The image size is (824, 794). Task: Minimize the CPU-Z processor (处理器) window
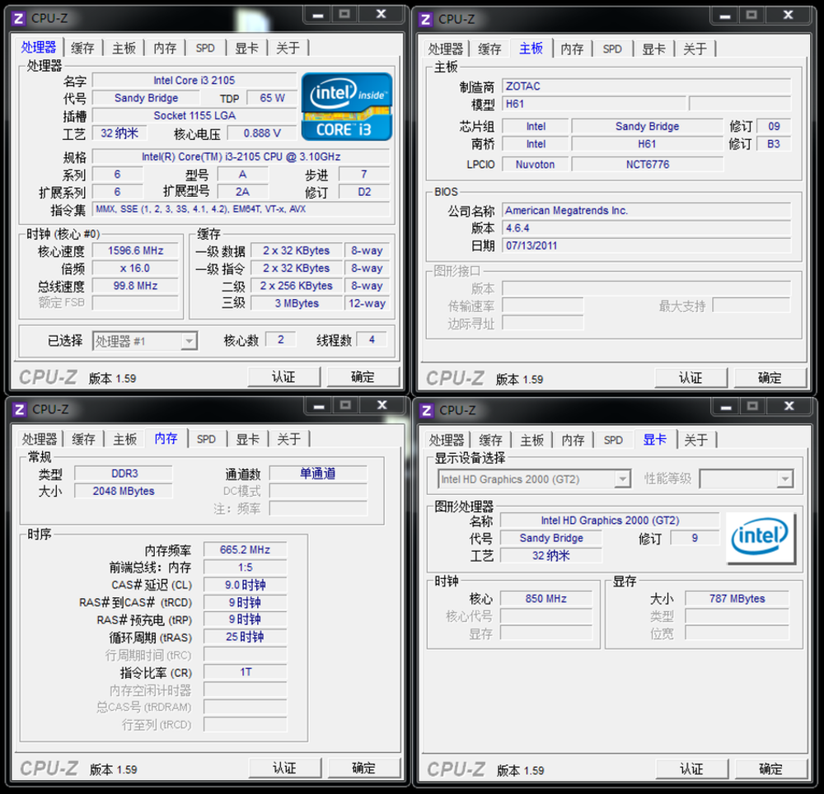[318, 15]
